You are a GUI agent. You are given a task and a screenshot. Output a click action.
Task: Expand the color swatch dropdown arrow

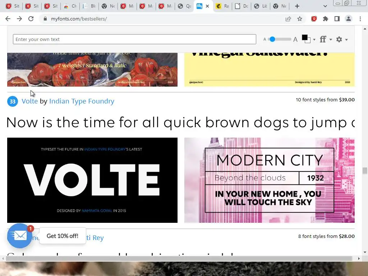point(314,40)
